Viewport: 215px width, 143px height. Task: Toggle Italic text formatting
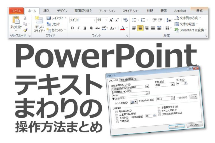click(78, 28)
